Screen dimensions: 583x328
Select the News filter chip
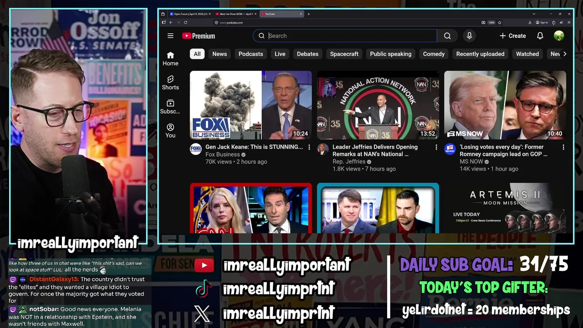click(x=220, y=54)
